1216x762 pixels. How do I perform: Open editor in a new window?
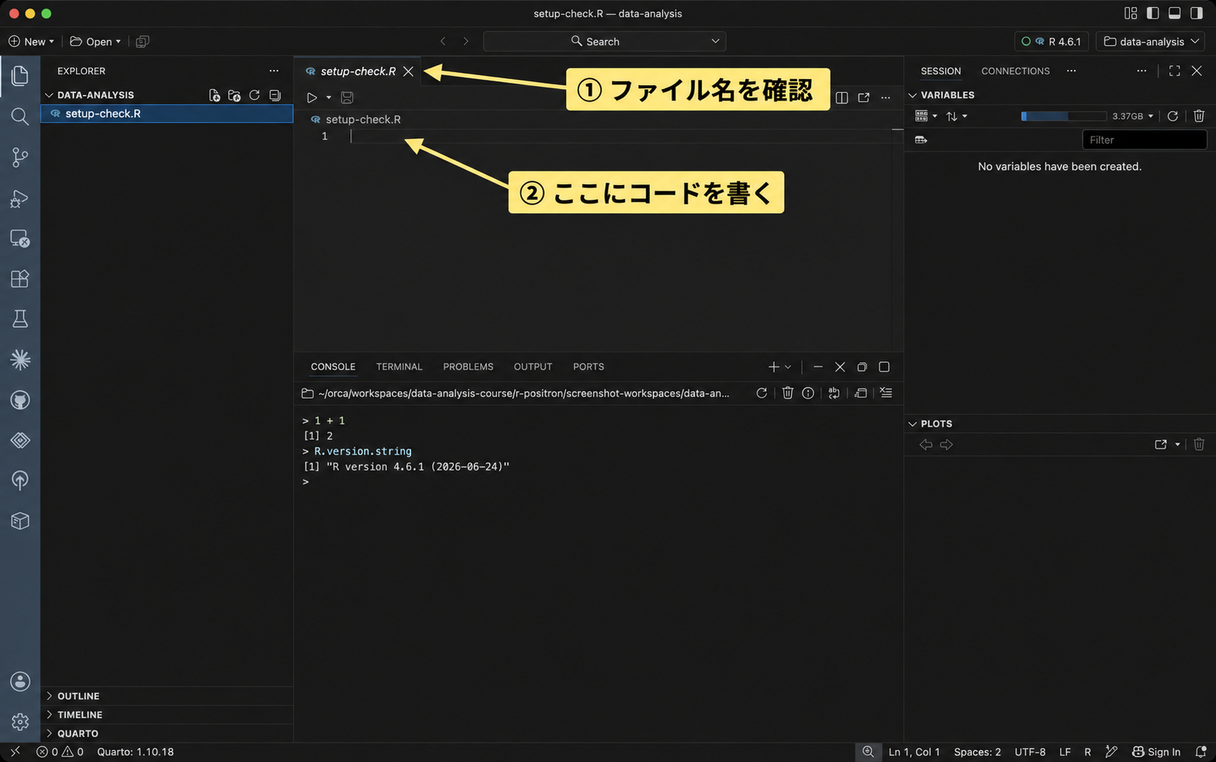pos(863,97)
